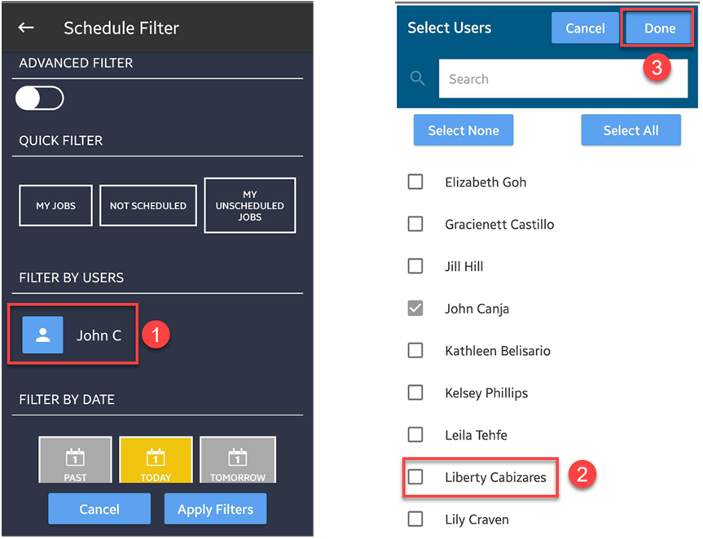
Task: Click the Apply Filters button
Action: click(x=215, y=510)
